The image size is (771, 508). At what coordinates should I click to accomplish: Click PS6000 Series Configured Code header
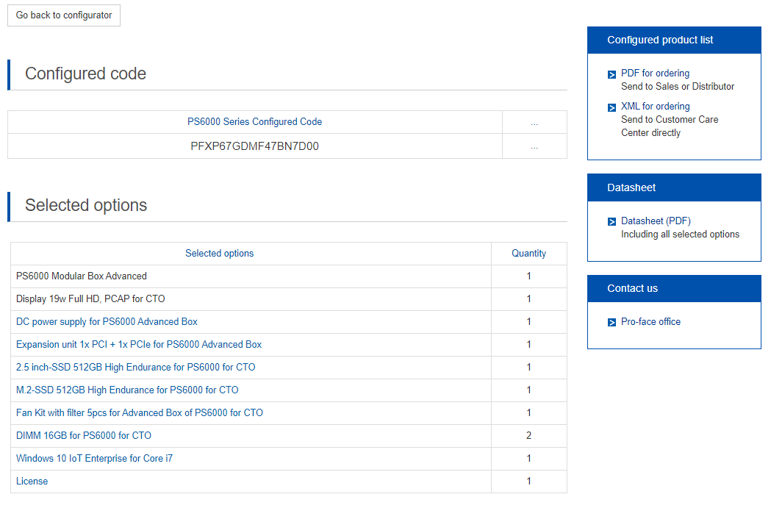click(x=255, y=121)
